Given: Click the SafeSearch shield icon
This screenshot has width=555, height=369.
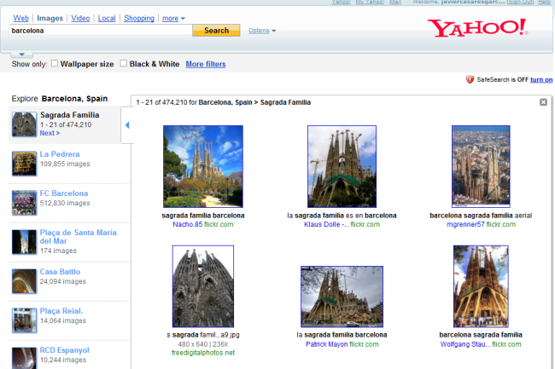Looking at the screenshot, I should (x=470, y=79).
